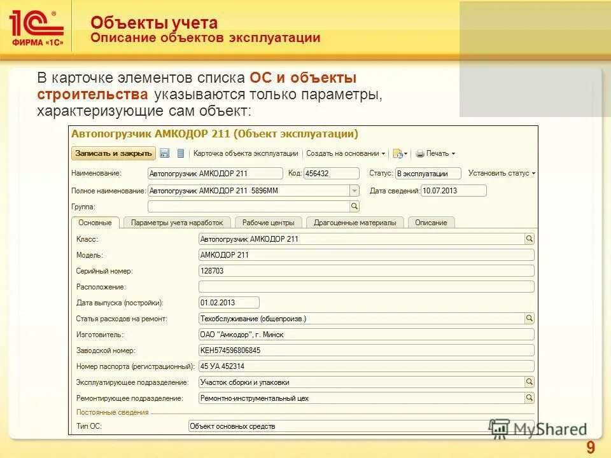Click the document creation icon near Создать на основании
This screenshot has height=458, width=611.
pyautogui.click(x=398, y=154)
